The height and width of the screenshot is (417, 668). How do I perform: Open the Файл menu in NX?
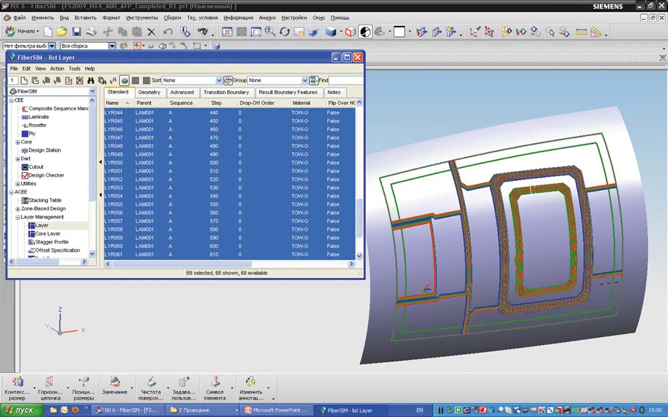tap(19, 18)
